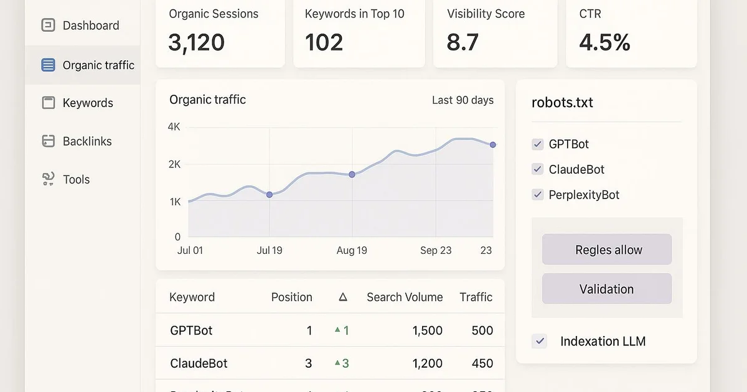
Task: Uncheck the PerplexityBot checkbox in robots.txt
Action: pos(538,195)
